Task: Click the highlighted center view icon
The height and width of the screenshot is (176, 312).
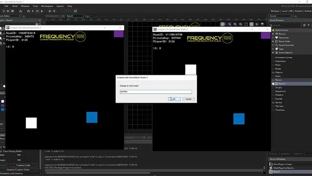Action: (x=252, y=24)
